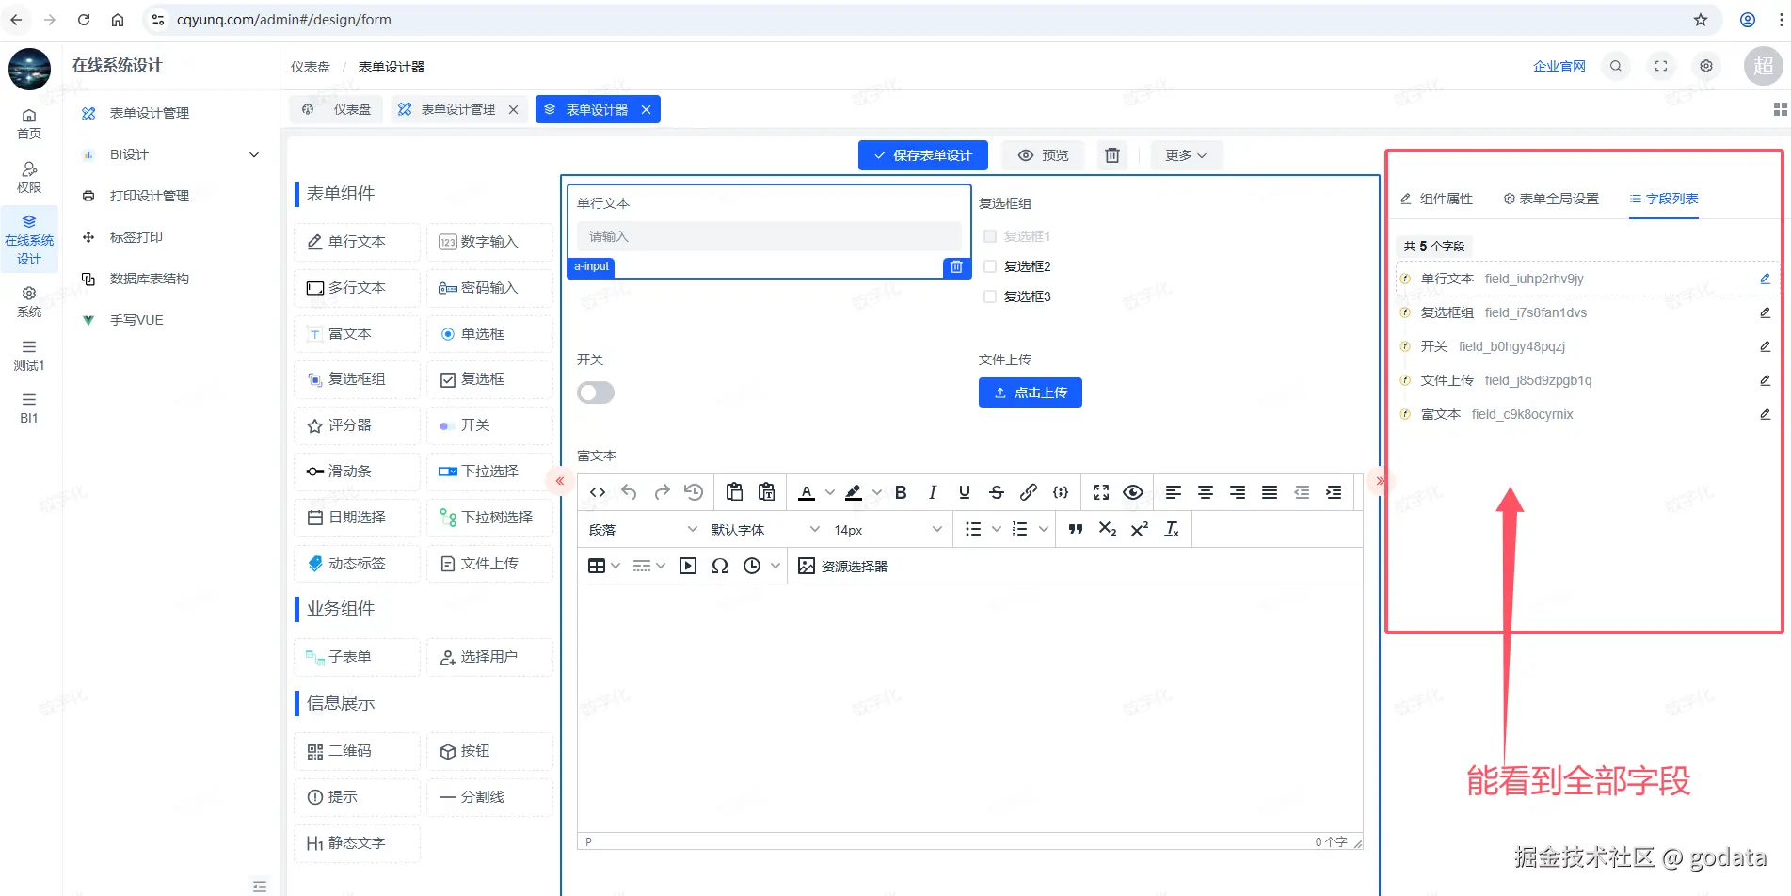The image size is (1791, 896).
Task: Click the 点击上传 upload button
Action: click(x=1031, y=392)
